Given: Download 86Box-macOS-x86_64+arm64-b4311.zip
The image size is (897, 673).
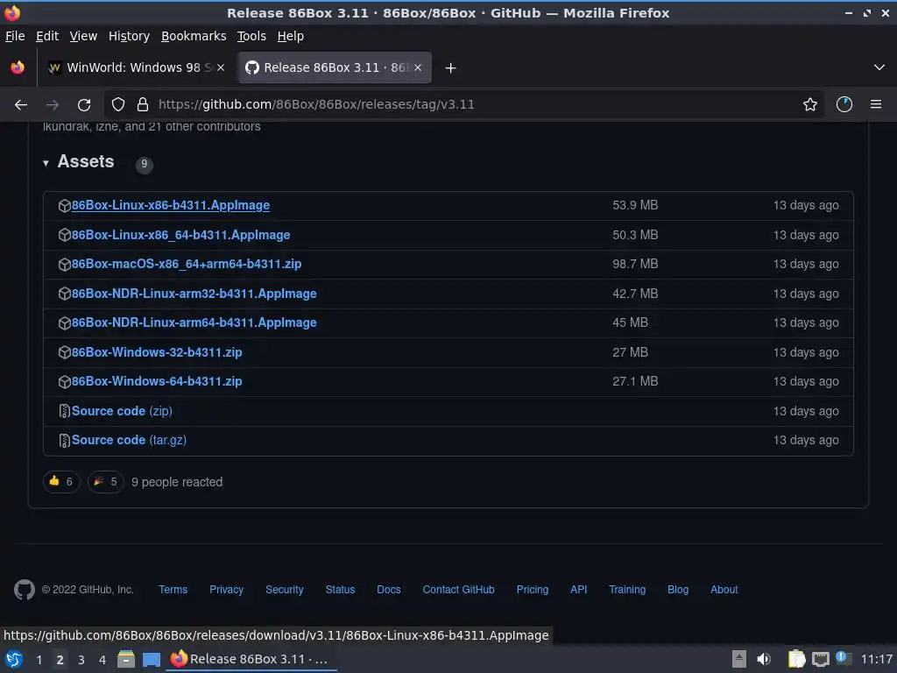Looking at the screenshot, I should pos(187,265).
